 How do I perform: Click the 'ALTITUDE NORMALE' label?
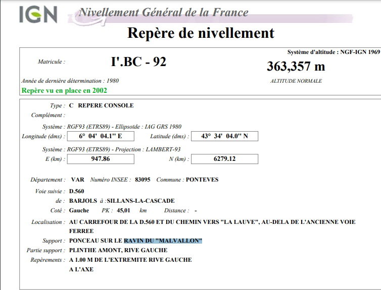(296, 81)
